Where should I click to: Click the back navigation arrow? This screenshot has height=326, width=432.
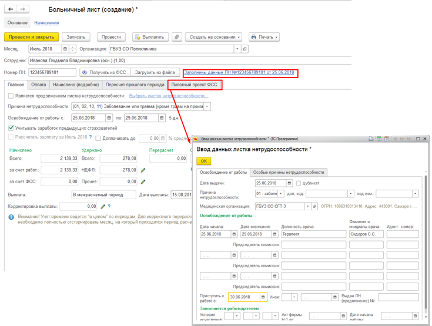coord(11,9)
